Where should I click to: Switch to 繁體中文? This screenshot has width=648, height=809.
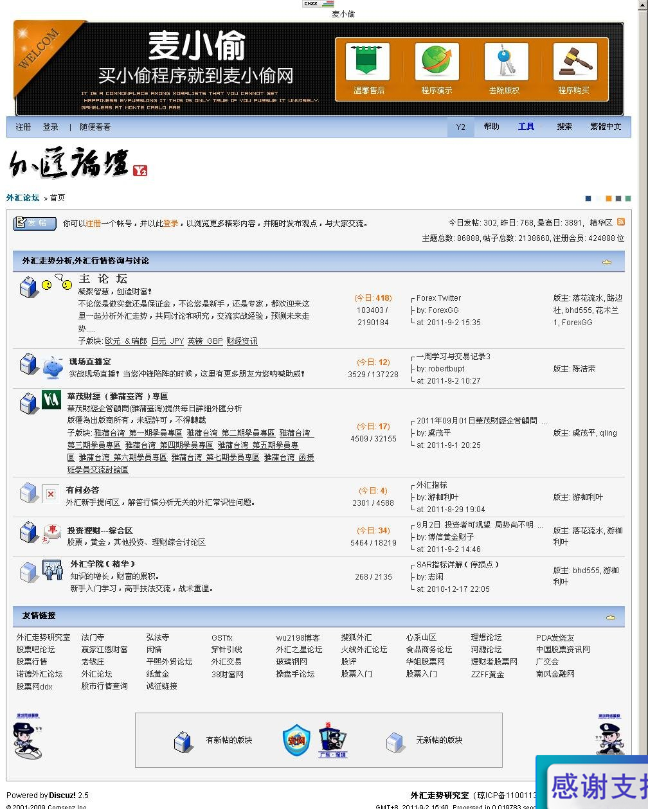[606, 127]
